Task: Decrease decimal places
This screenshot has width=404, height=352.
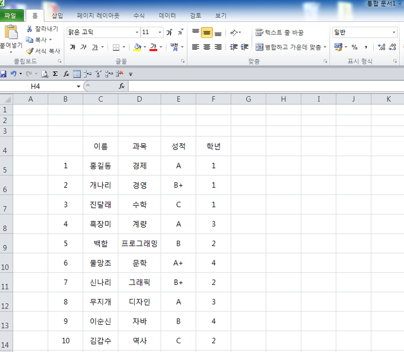Action: click(393, 47)
